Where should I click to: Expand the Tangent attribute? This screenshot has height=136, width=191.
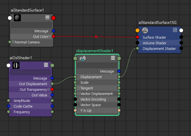click(78, 88)
